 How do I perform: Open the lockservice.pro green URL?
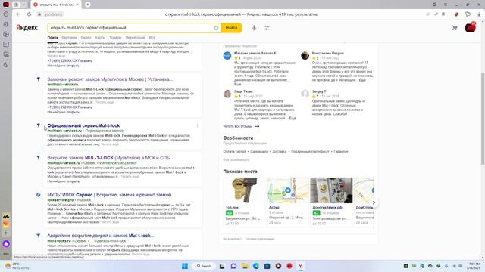point(61,199)
